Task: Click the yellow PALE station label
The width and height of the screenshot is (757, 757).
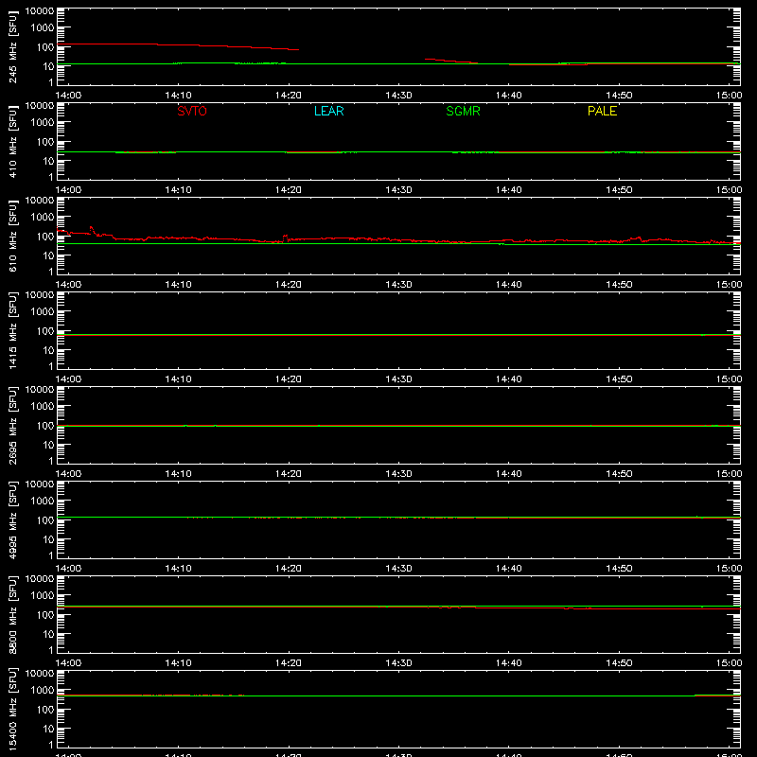Action: click(x=602, y=111)
